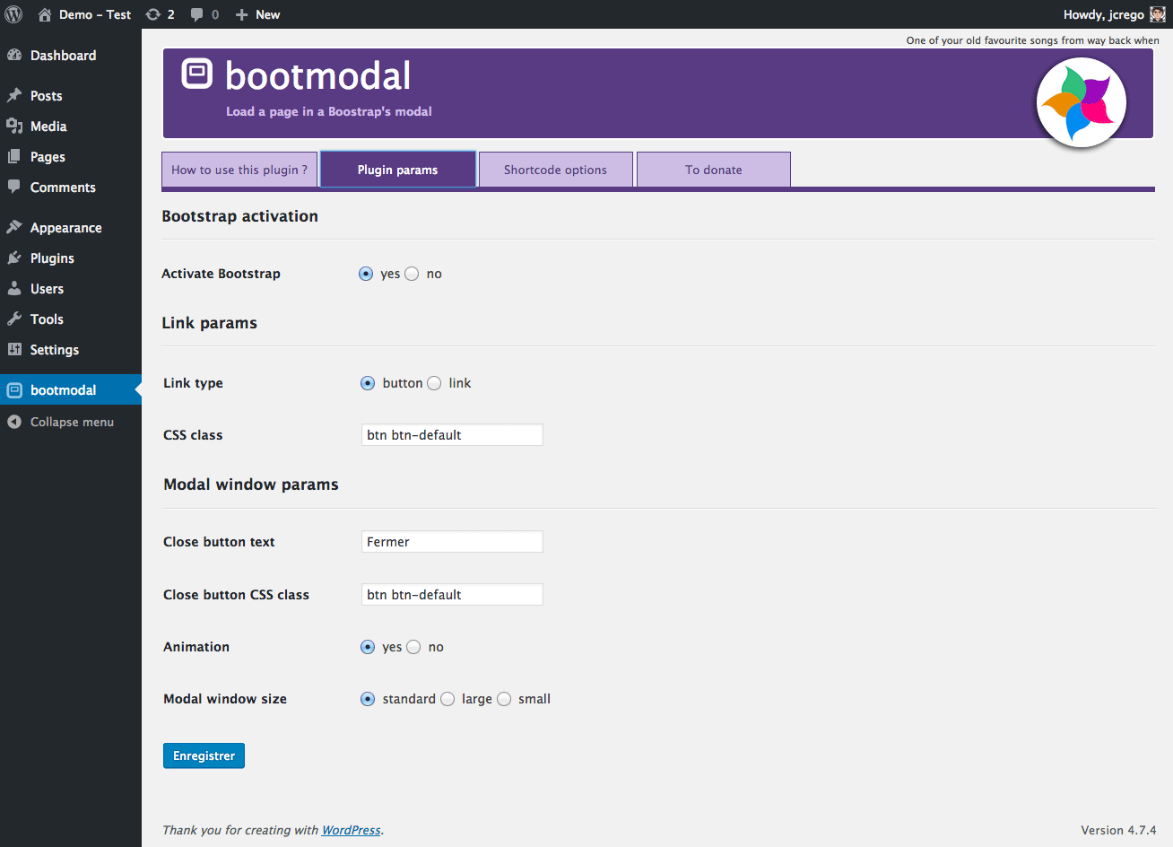Click the Dashboard gauge icon
1173x847 pixels.
tap(14, 56)
